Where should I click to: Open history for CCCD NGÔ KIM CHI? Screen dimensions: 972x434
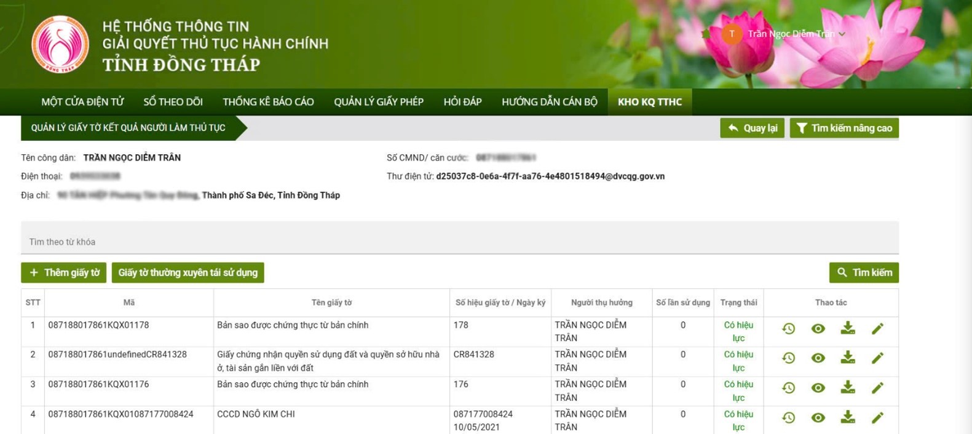[x=788, y=418]
